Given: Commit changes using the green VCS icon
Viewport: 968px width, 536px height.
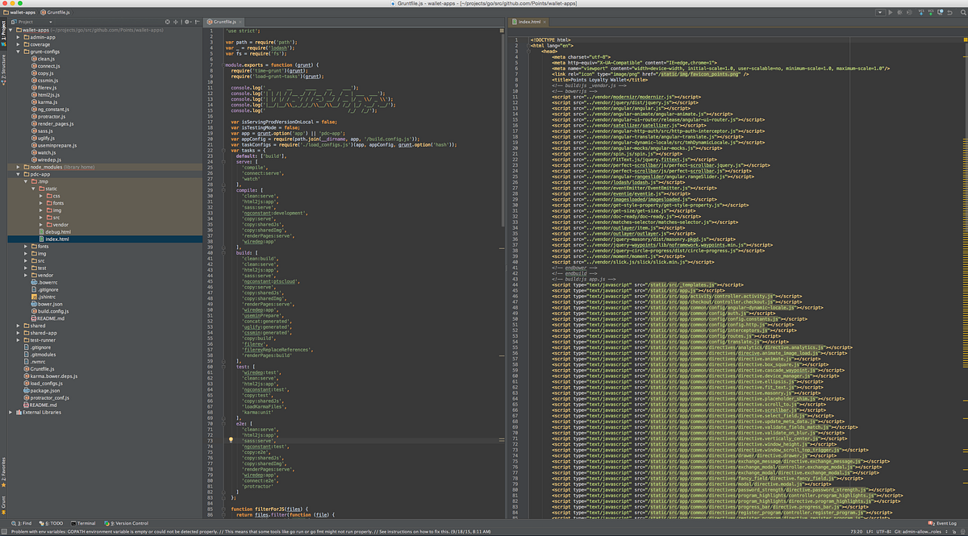Looking at the screenshot, I should (930, 12).
